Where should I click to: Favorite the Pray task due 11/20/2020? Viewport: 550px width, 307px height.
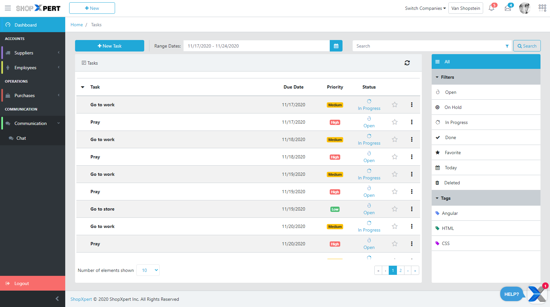coord(395,244)
